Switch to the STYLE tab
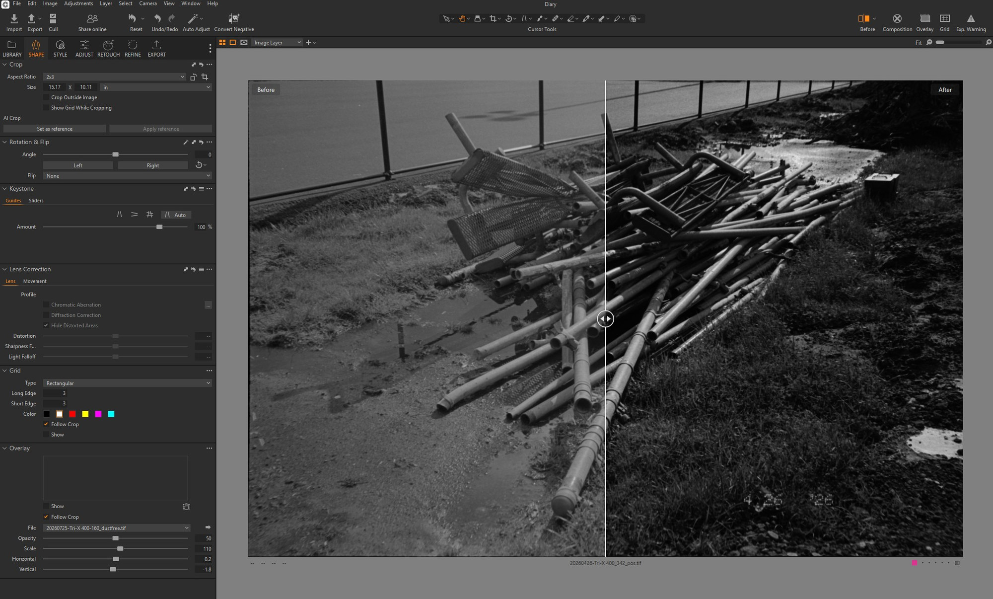The width and height of the screenshot is (993, 599). tap(60, 49)
